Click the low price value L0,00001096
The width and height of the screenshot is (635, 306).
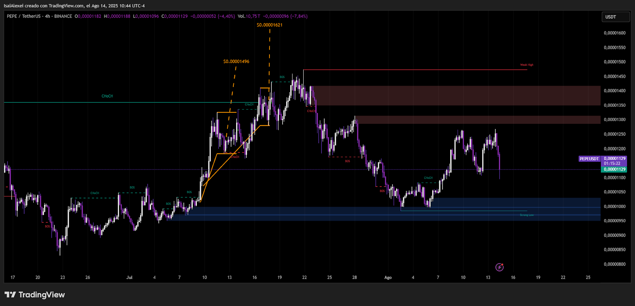(x=146, y=16)
